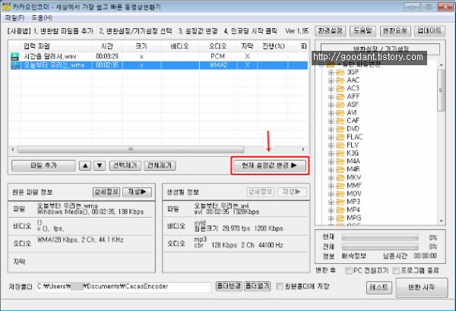Screen dimensions: 456x311
Task: Click the PCM audio cell
Action: (218, 56)
